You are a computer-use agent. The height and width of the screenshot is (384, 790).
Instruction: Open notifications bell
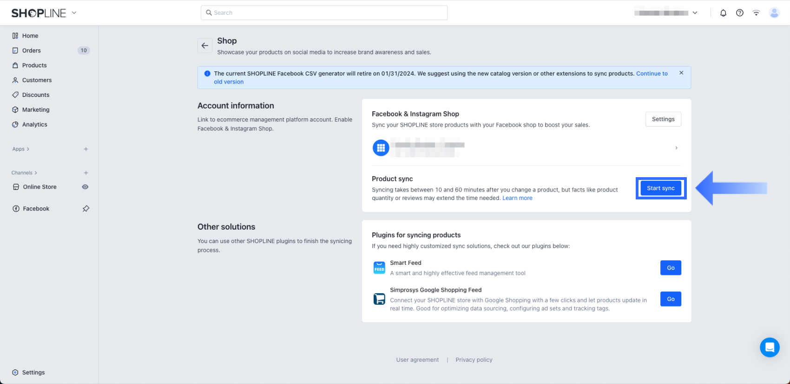[x=723, y=13]
